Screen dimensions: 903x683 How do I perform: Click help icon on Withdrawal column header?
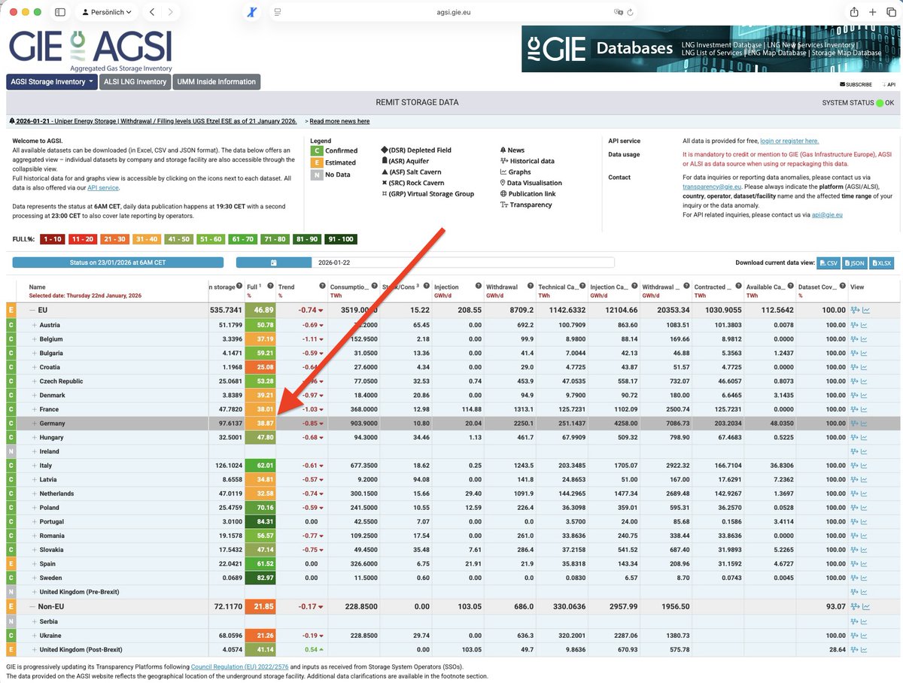point(531,287)
